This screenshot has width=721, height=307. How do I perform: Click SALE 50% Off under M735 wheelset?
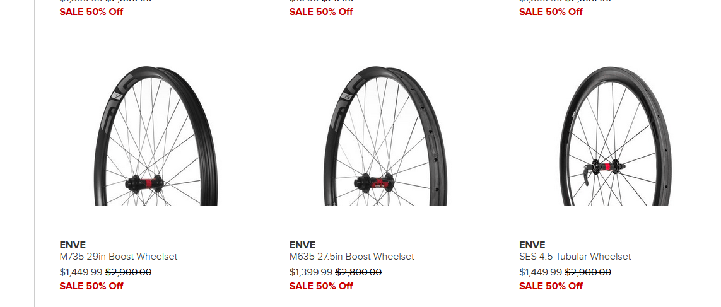click(x=91, y=286)
